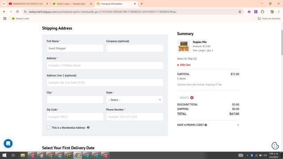
Task: Open the first Chrome taskbar icon
Action: (x=32, y=155)
